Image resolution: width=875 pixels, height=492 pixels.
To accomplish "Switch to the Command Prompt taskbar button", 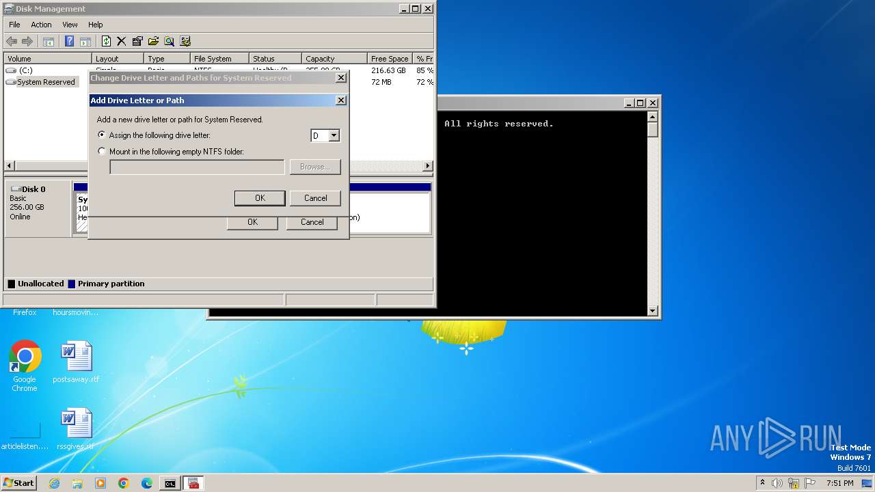I will coord(170,483).
